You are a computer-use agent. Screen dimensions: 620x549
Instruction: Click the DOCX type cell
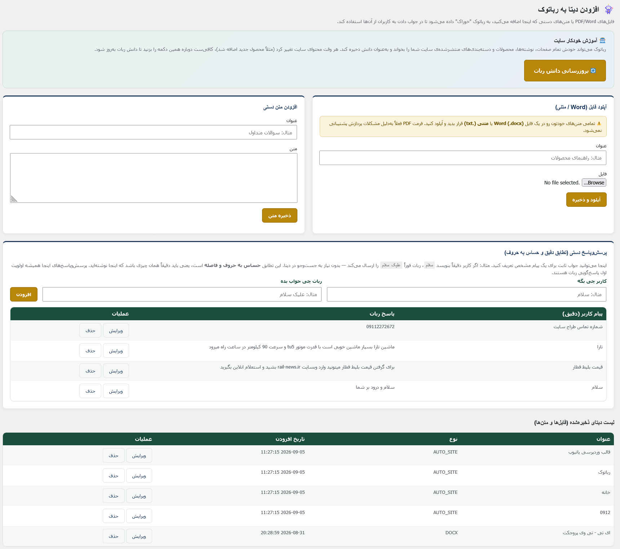tap(451, 533)
